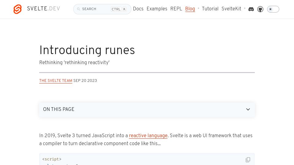
Task: Open the SvelteKit nav link
Action: [x=231, y=9]
